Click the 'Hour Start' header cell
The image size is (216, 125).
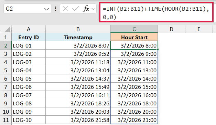134,37
